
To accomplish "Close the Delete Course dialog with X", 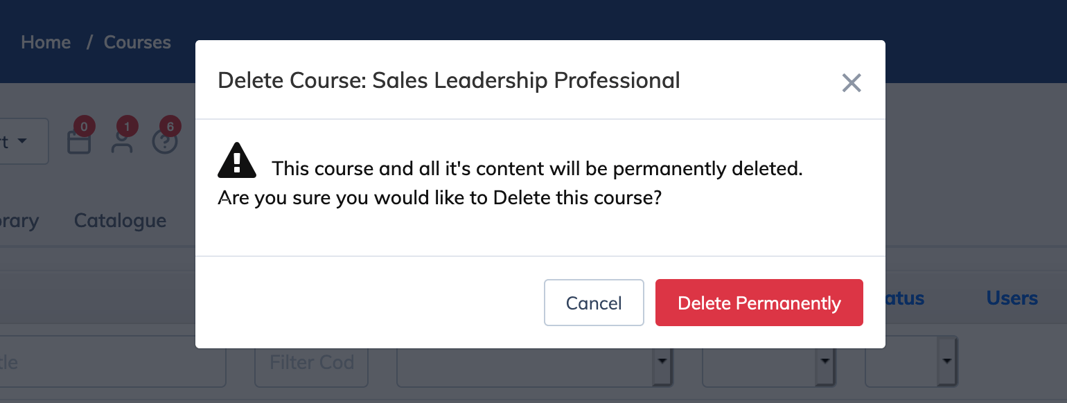I will pyautogui.click(x=851, y=83).
